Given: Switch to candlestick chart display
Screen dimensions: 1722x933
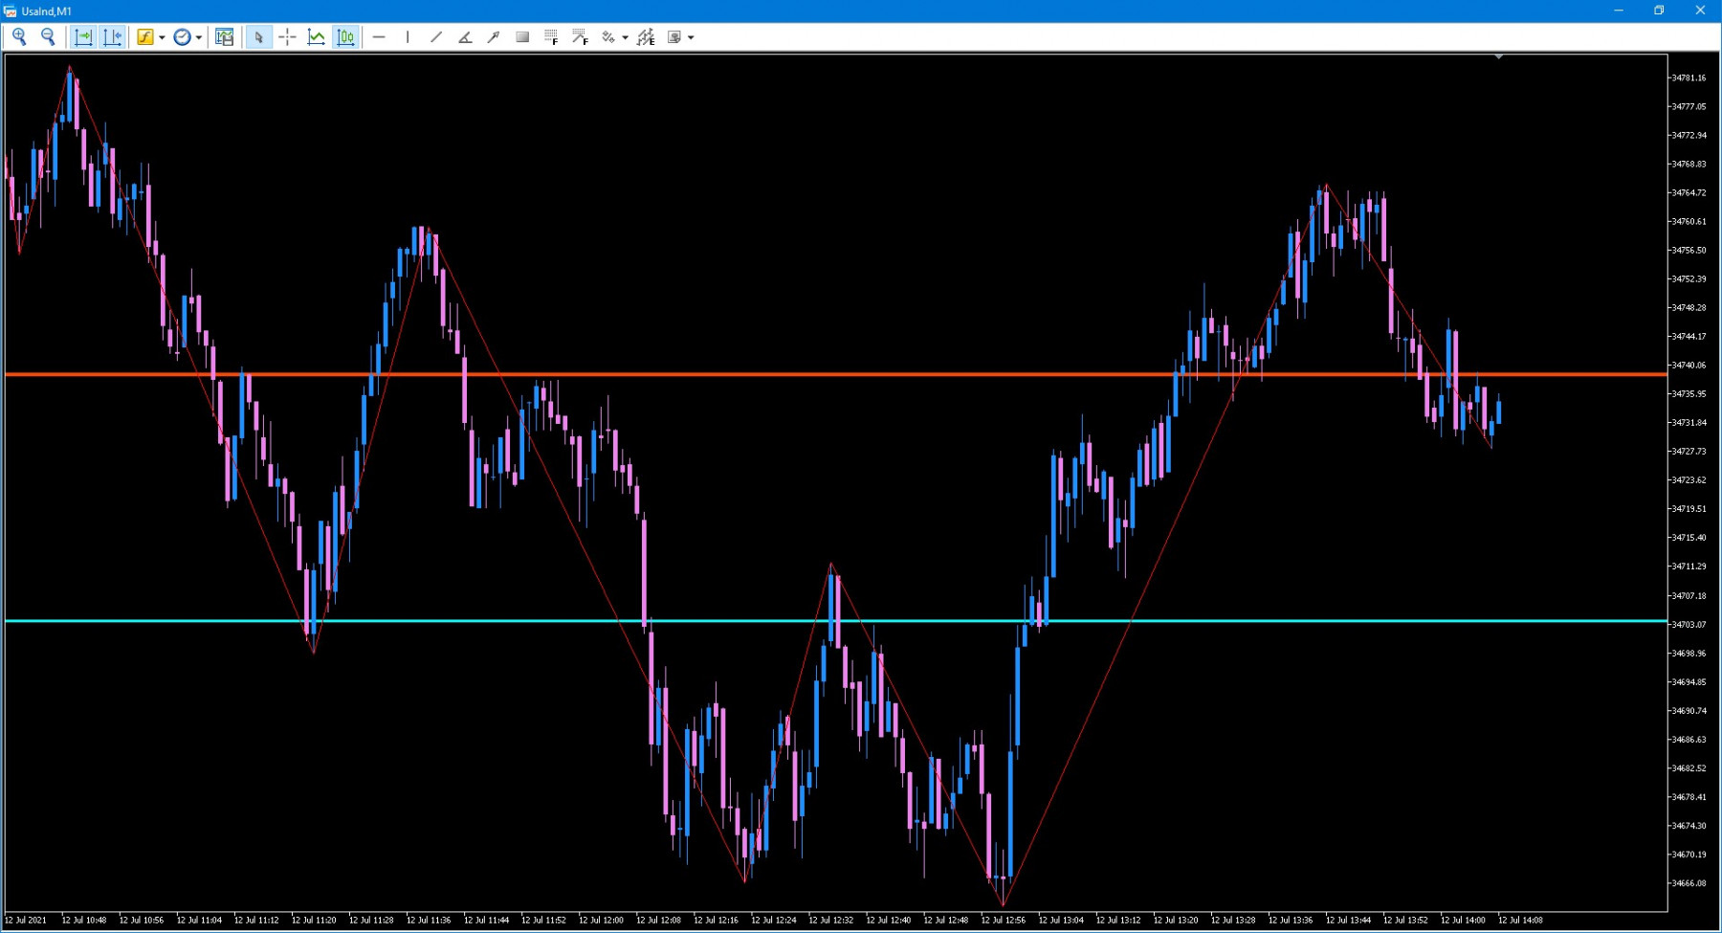Looking at the screenshot, I should coord(345,37).
